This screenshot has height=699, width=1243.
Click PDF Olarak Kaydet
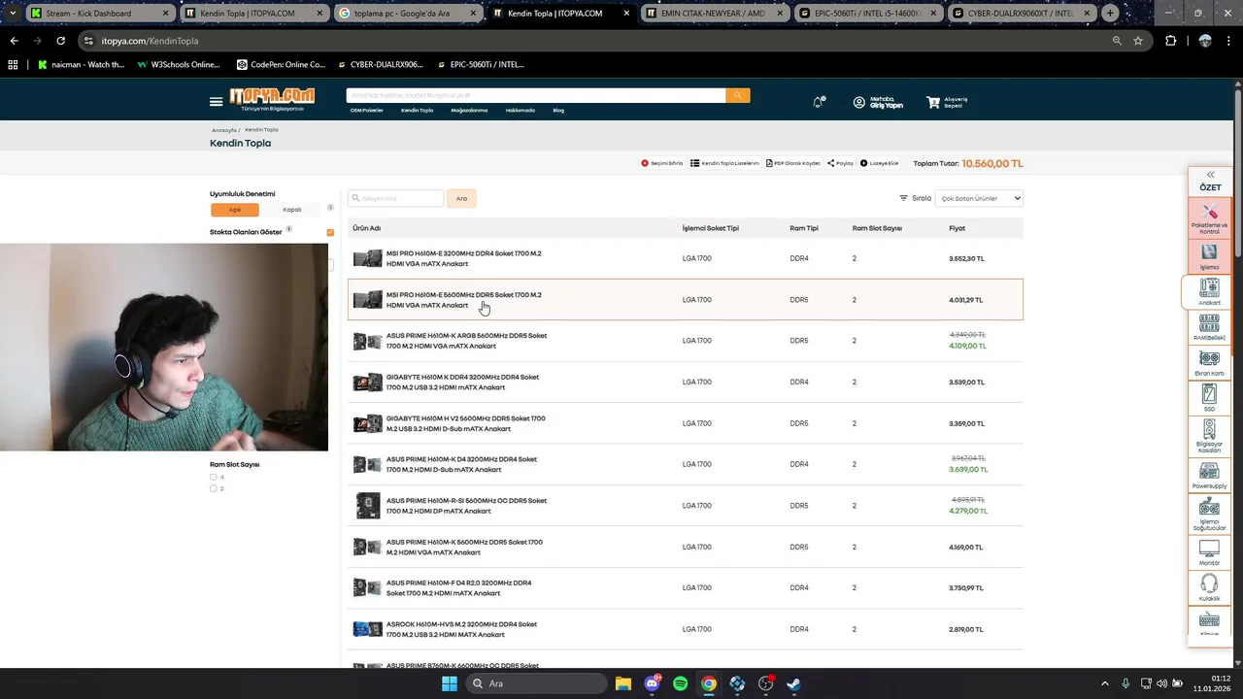pos(793,163)
